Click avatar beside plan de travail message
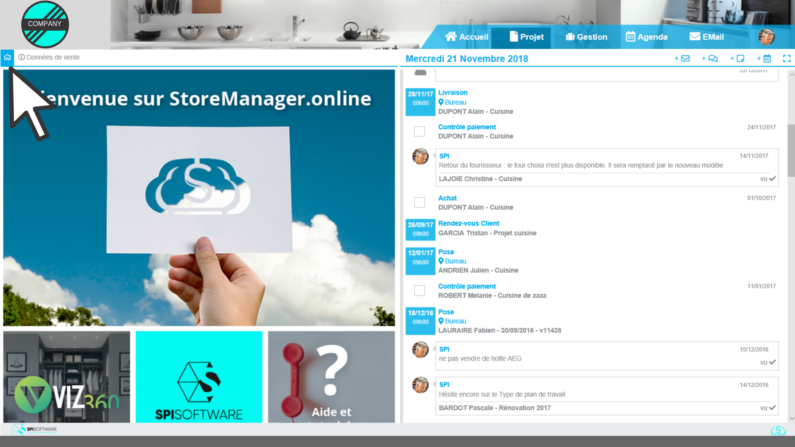Viewport: 795px width, 447px height. pyautogui.click(x=420, y=385)
